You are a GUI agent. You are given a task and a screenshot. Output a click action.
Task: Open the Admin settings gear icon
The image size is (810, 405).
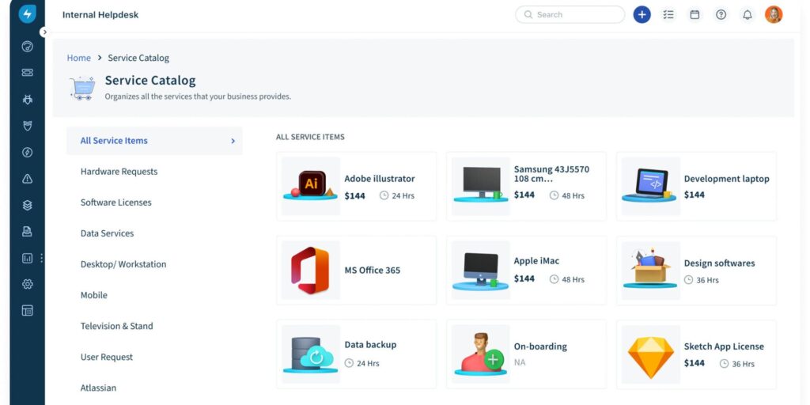[27, 284]
